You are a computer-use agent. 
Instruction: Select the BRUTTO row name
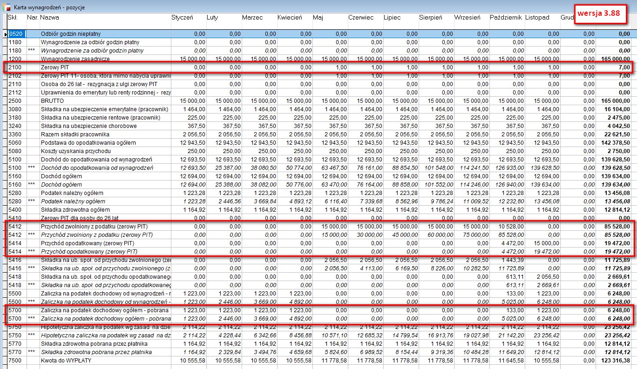[52, 101]
